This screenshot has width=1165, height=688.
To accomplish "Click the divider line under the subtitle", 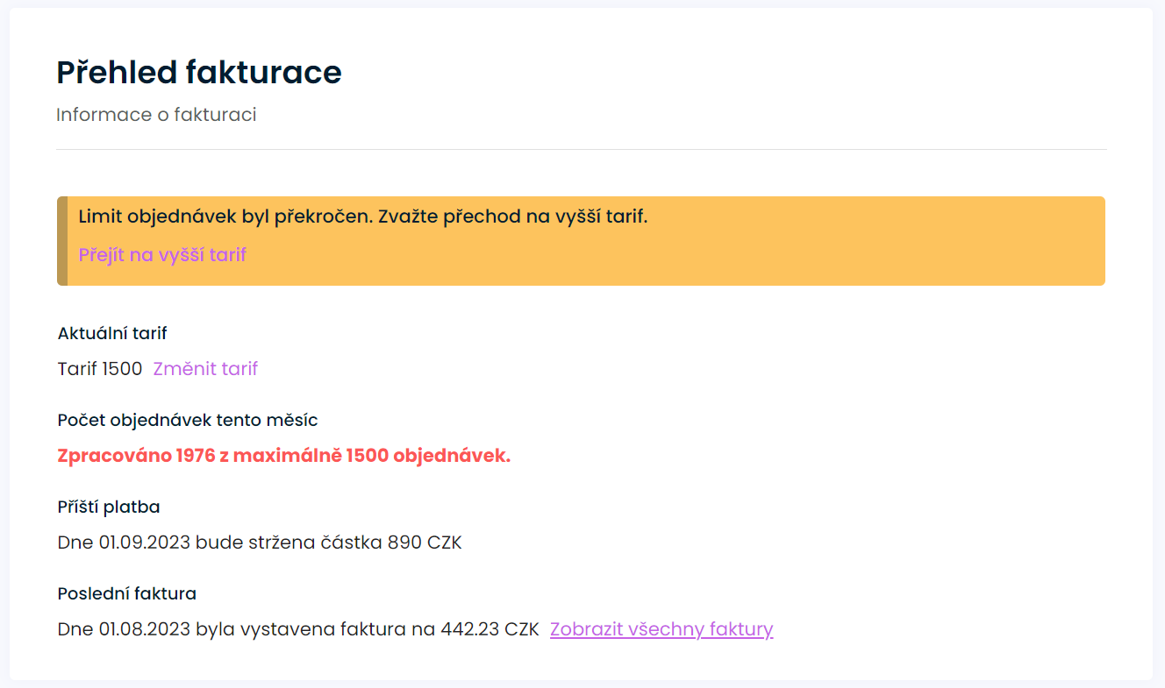I will pos(581,150).
